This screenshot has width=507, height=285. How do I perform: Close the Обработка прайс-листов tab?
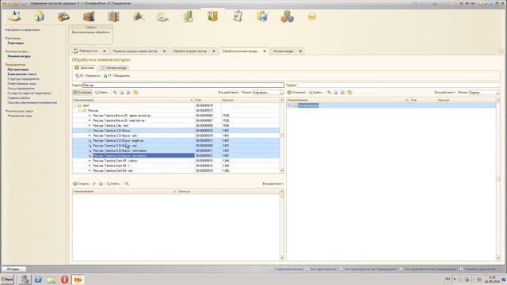(214, 51)
